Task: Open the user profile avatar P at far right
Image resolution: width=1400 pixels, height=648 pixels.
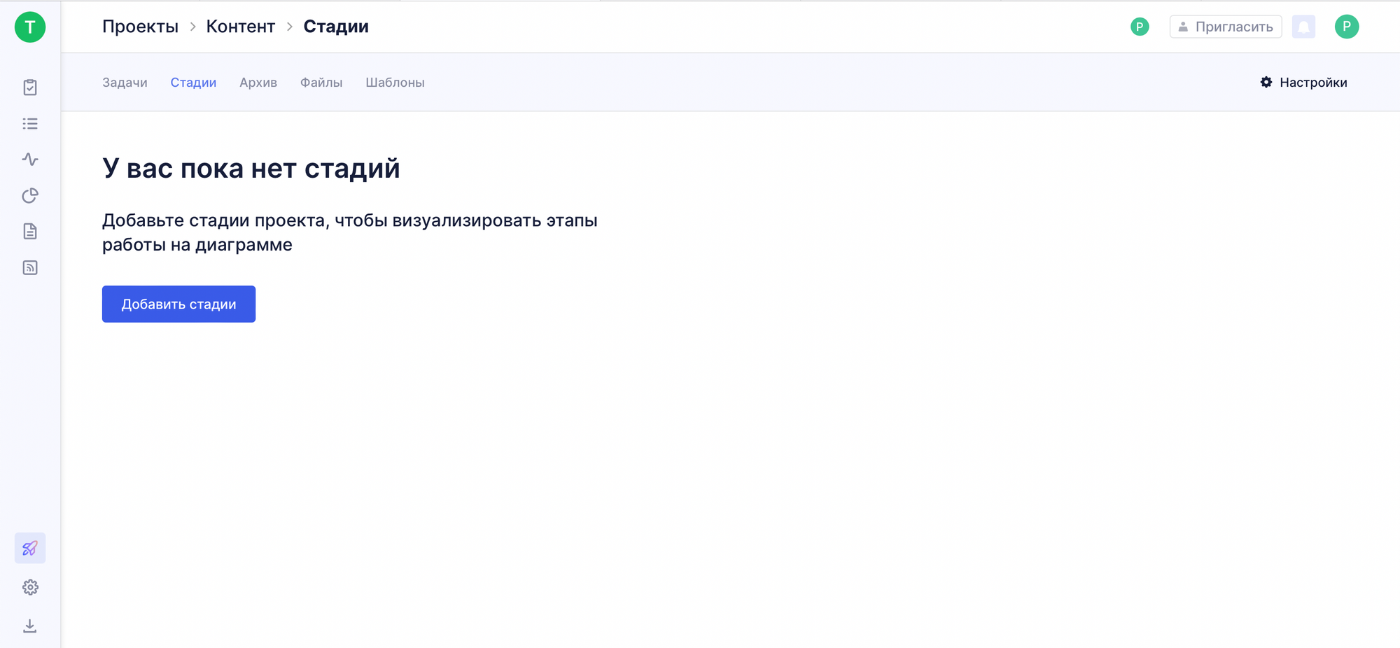Action: coord(1347,27)
